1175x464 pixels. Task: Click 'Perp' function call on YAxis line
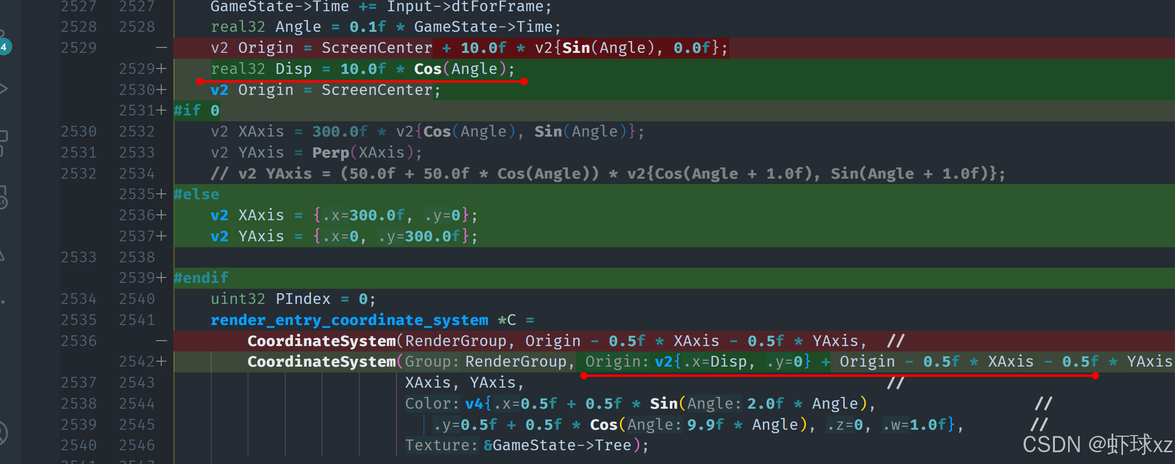click(331, 153)
